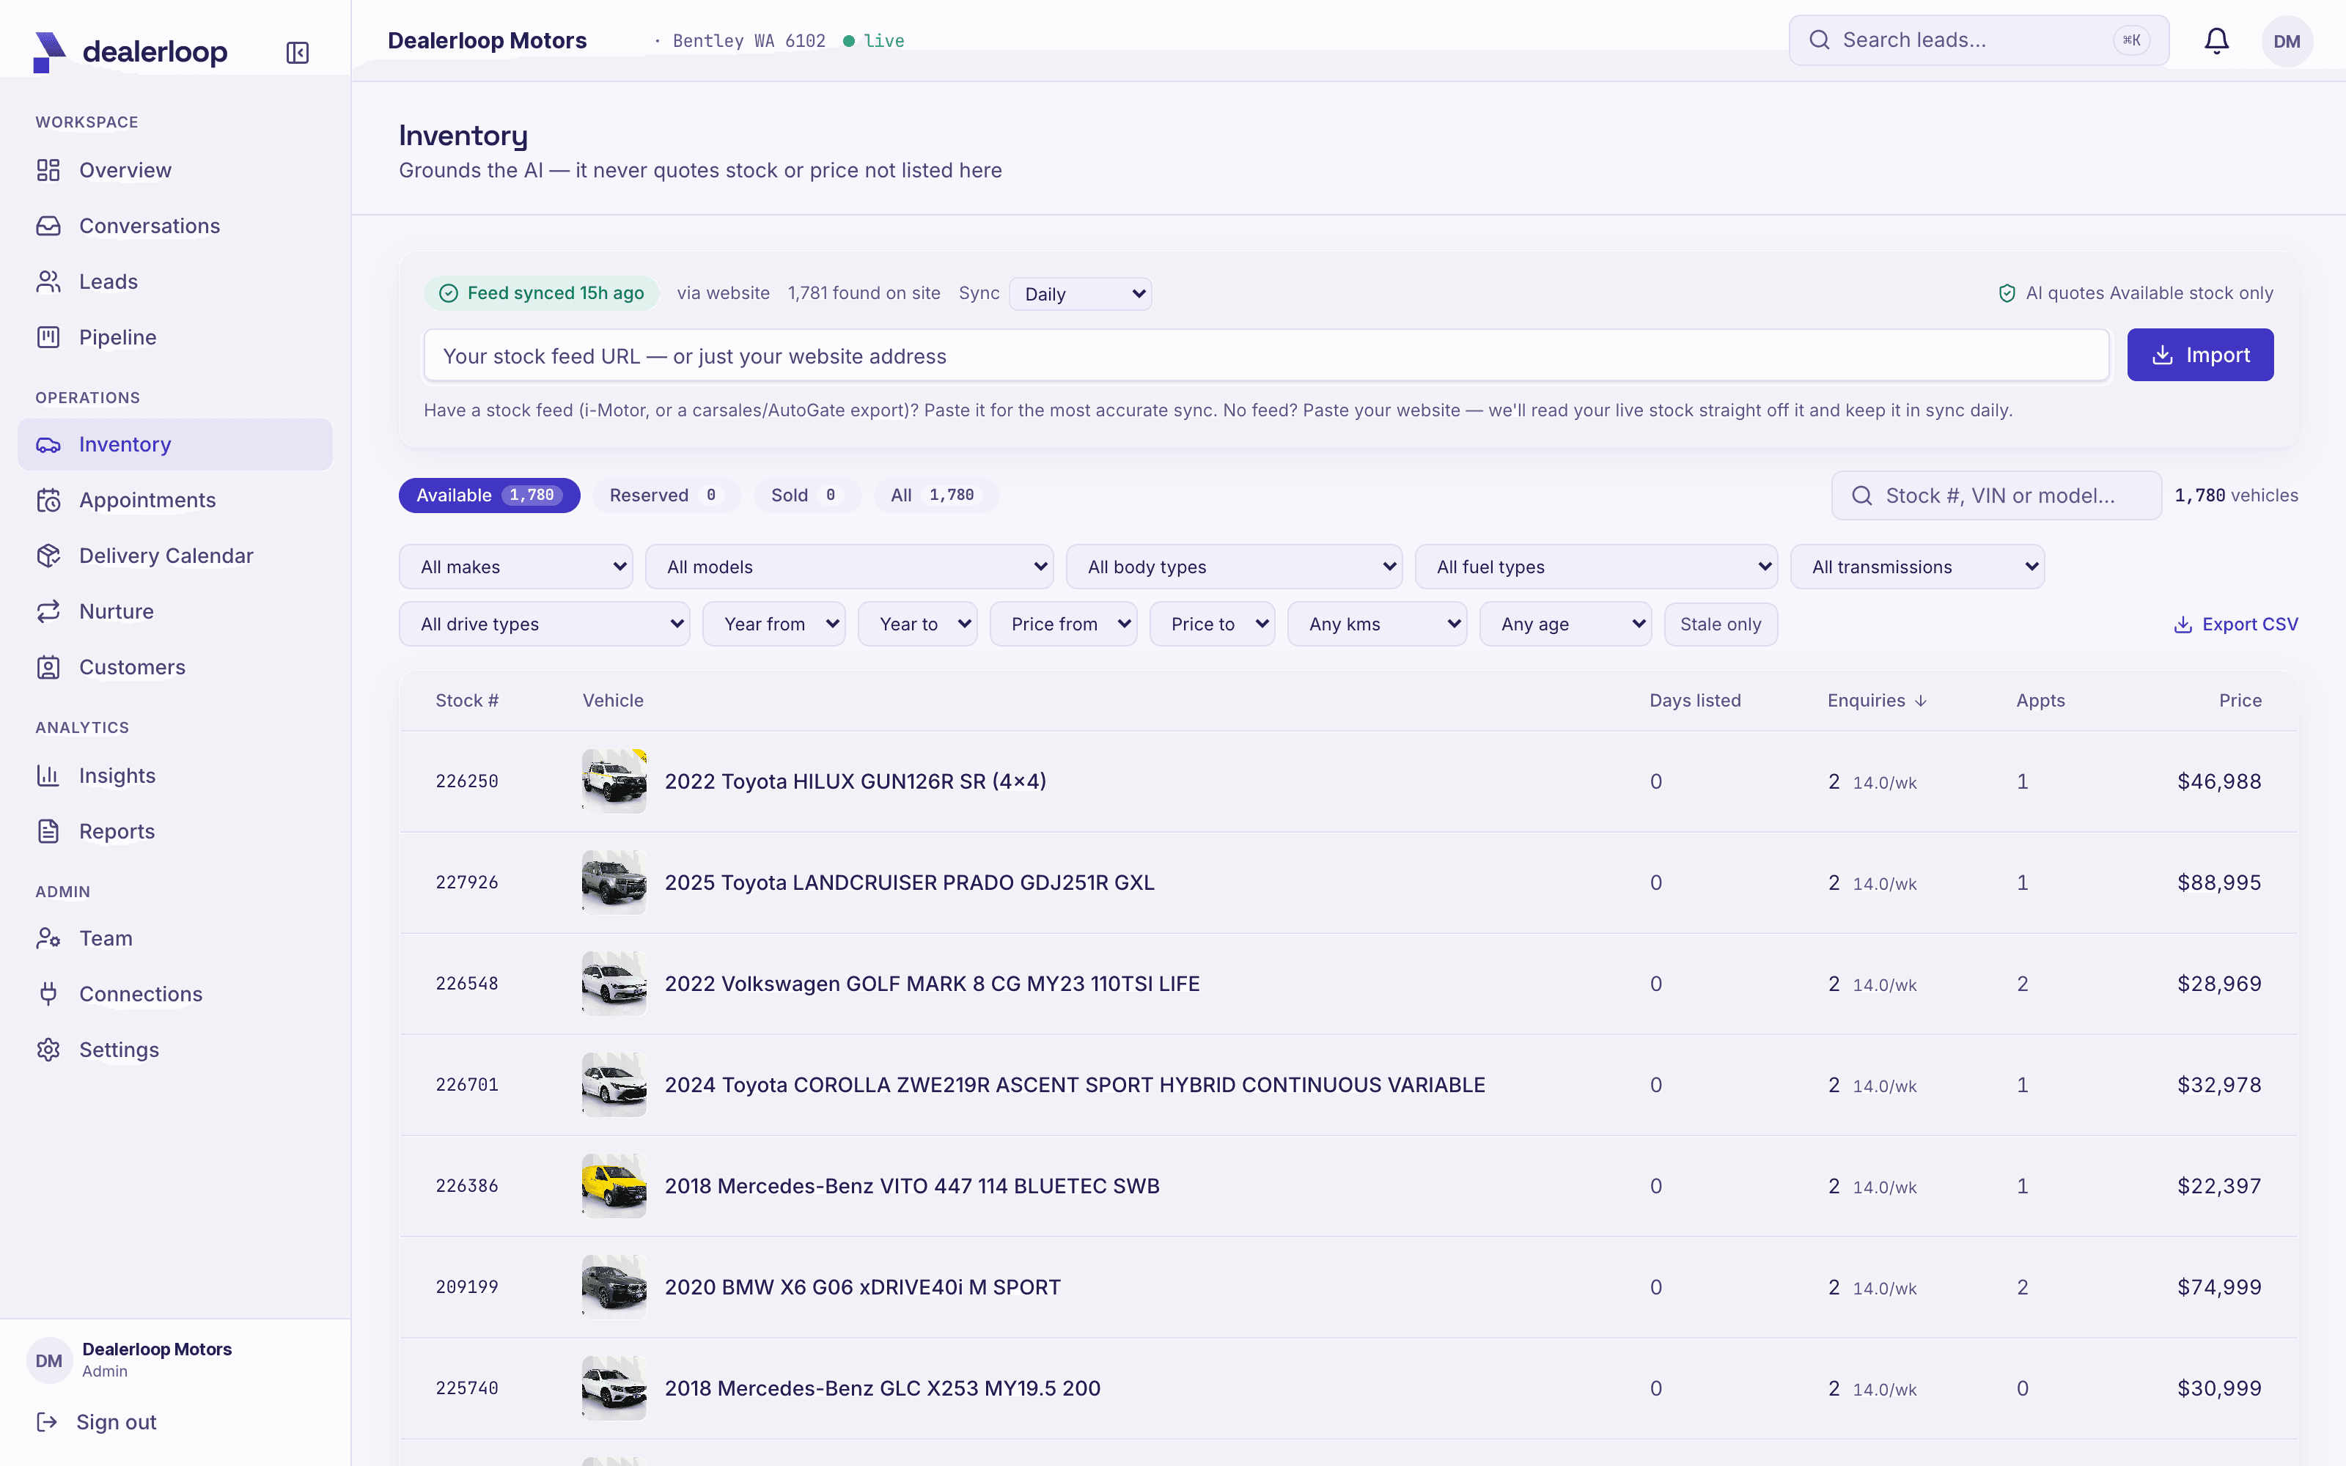The width and height of the screenshot is (2346, 1466).
Task: Click the Nurture repeat icon
Action: [x=48, y=612]
